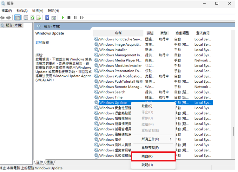This screenshot has width=238, height=172.
Task: Sort by the 名稱 column header
Action: click(x=118, y=33)
